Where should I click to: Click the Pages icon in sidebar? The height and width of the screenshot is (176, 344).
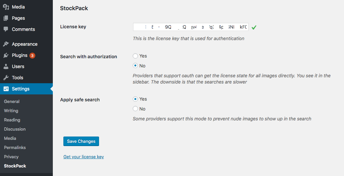click(x=6, y=18)
